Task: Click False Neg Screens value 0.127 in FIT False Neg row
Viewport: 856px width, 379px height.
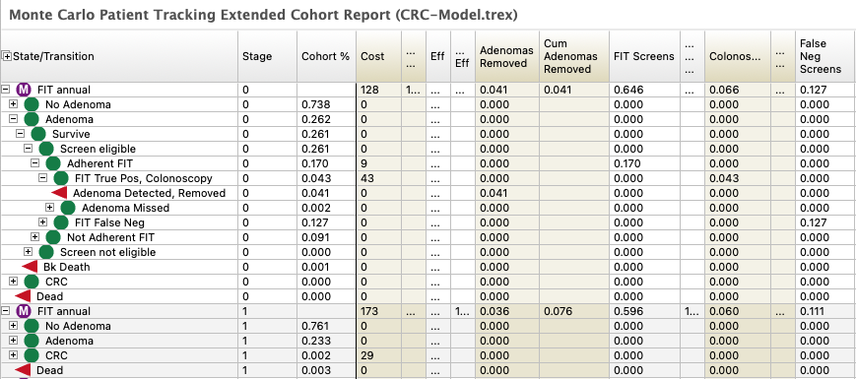Action: (814, 221)
